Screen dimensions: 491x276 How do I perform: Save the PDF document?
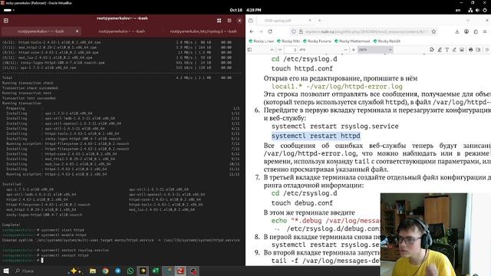pos(478,50)
